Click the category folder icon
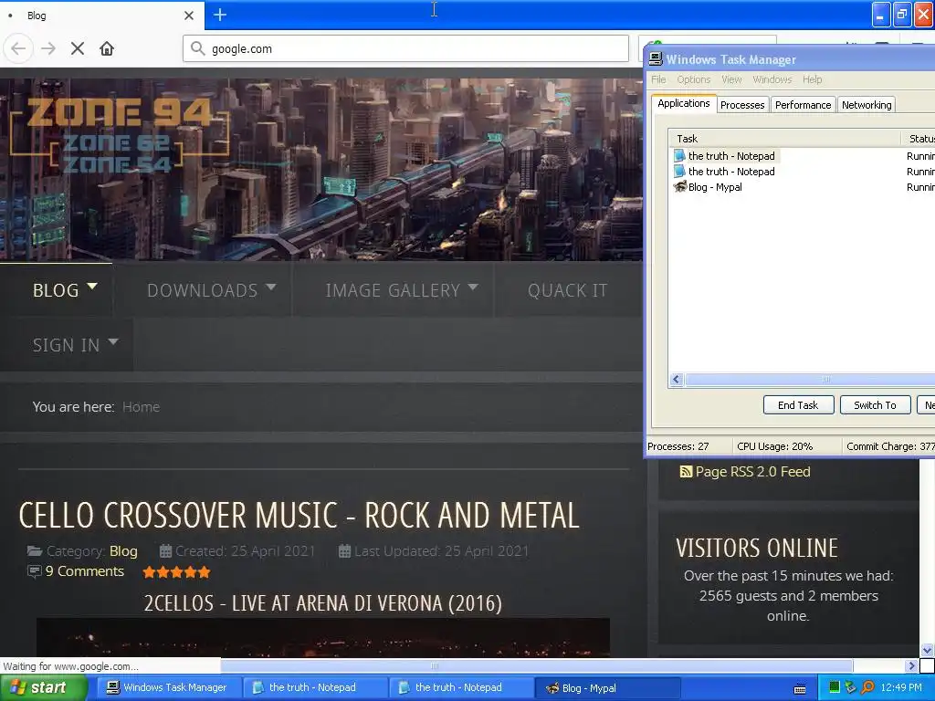Image resolution: width=935 pixels, height=701 pixels. tap(35, 550)
